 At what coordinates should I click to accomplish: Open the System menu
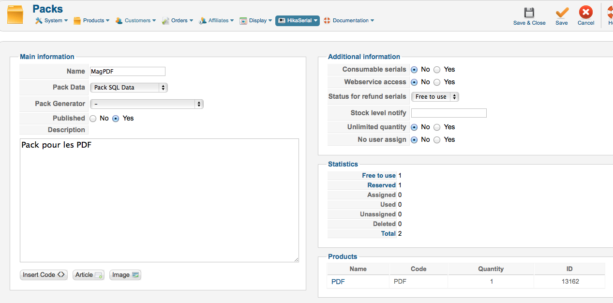point(51,21)
